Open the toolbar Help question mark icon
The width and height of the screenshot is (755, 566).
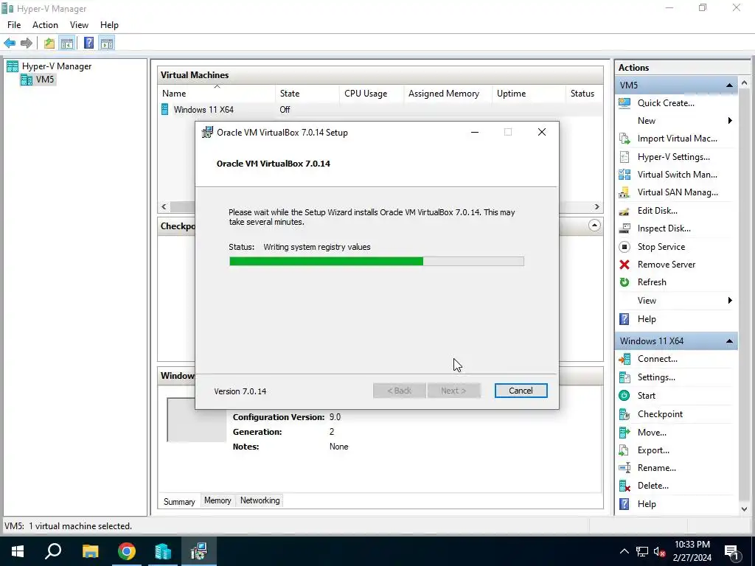(88, 43)
